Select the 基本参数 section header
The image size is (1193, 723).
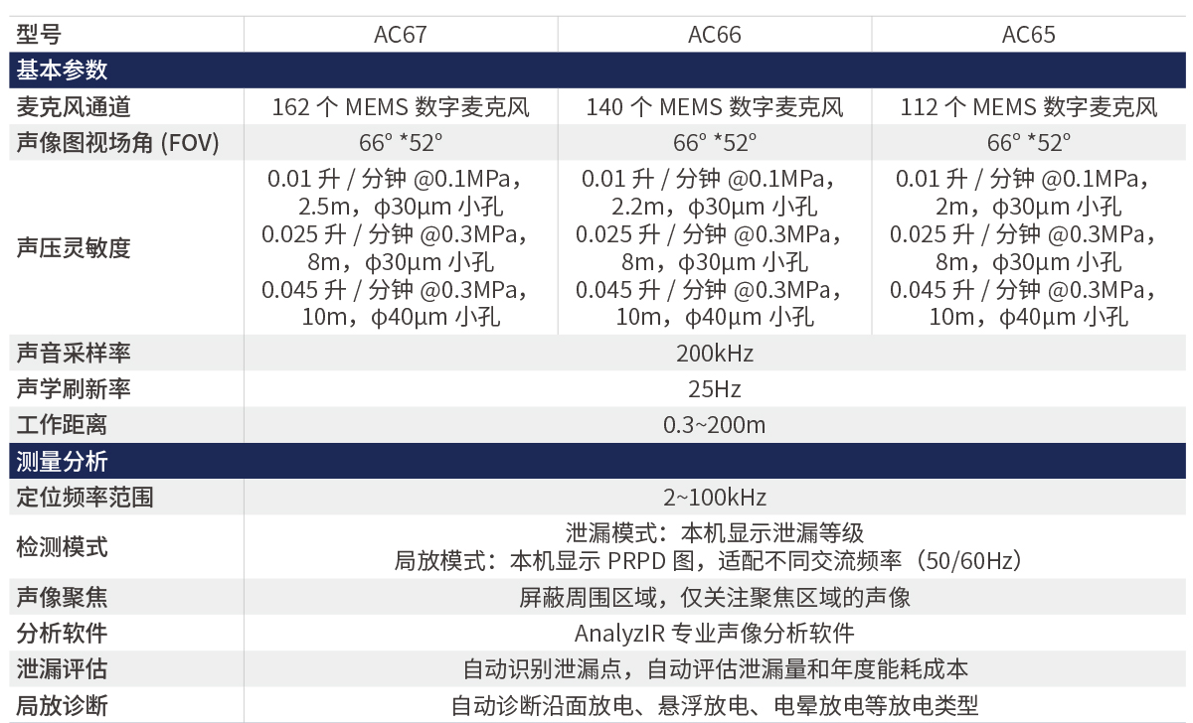pos(63,71)
